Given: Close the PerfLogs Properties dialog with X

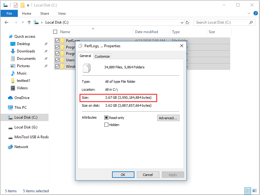Looking at the screenshot, I should pyautogui.click(x=181, y=46).
